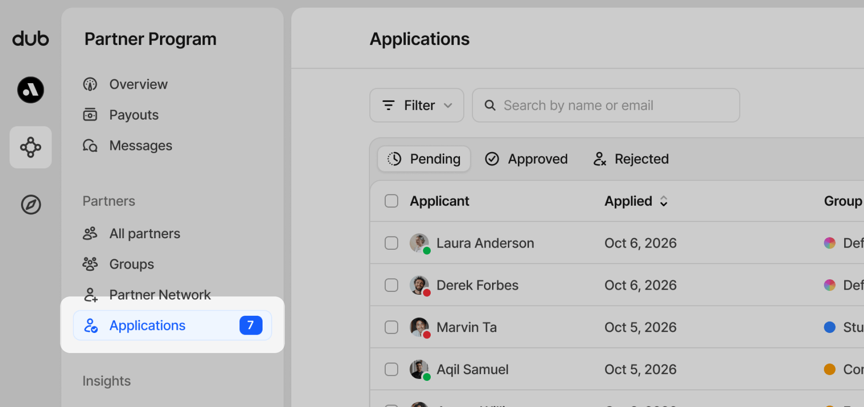The height and width of the screenshot is (407, 864).
Task: Sort by the Applied column
Action: [637, 201]
